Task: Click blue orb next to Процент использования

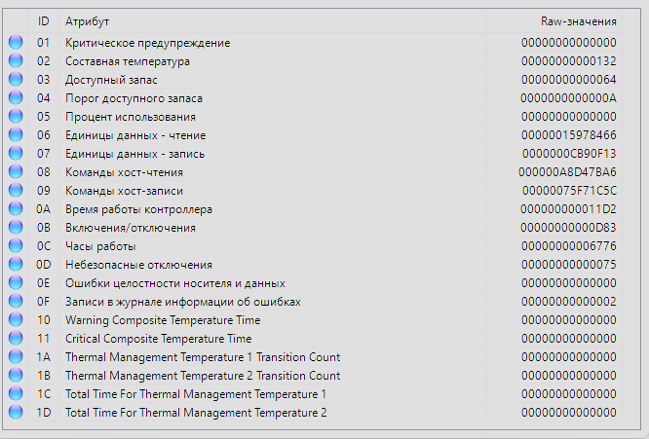Action: point(16,116)
